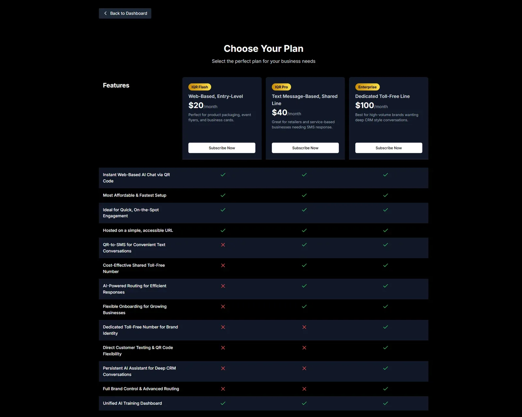Image resolution: width=522 pixels, height=417 pixels.
Task: Go back using the Back to Dashboard button
Action: click(125, 13)
